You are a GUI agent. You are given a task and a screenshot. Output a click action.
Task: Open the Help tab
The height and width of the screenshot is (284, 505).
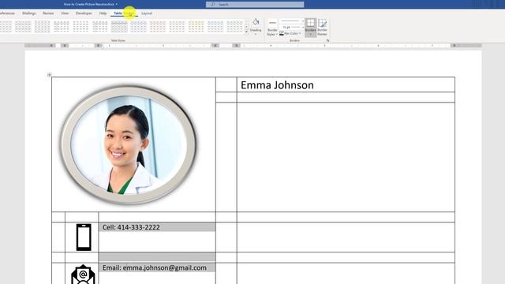[x=103, y=13]
